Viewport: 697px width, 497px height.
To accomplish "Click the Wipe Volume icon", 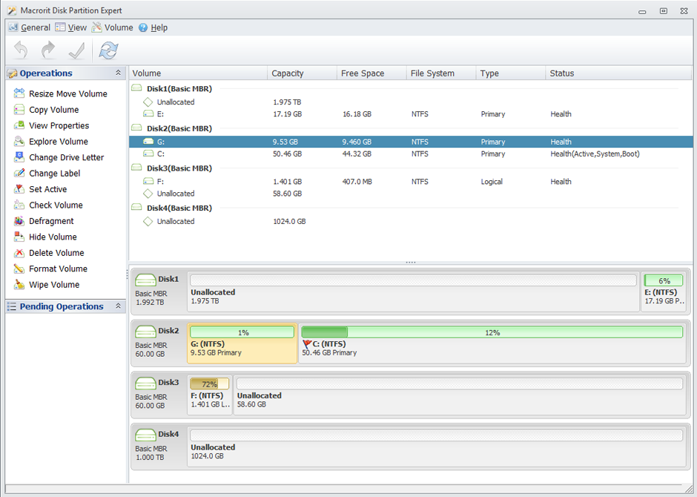I will (x=19, y=284).
